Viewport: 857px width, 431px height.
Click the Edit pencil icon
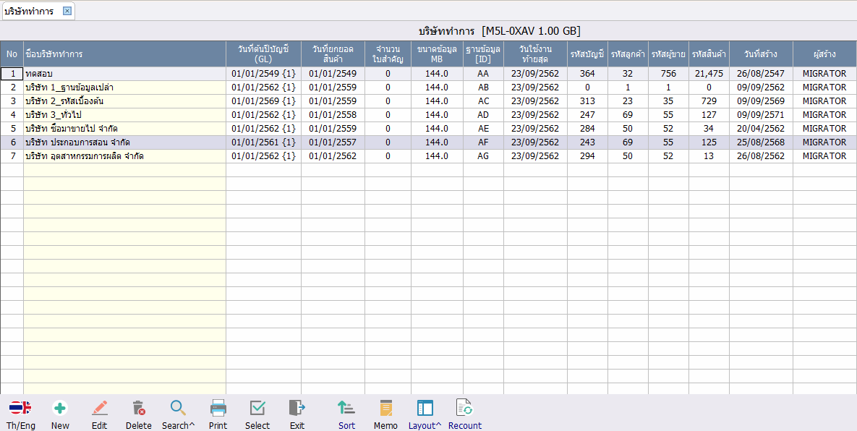[x=100, y=408]
